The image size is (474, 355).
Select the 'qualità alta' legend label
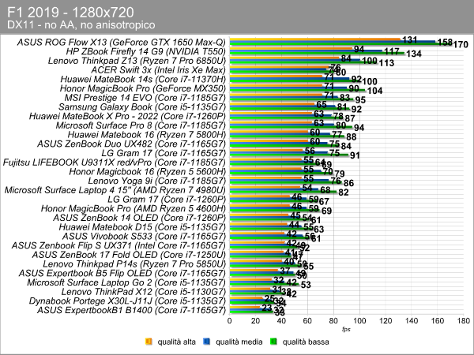[176, 342]
